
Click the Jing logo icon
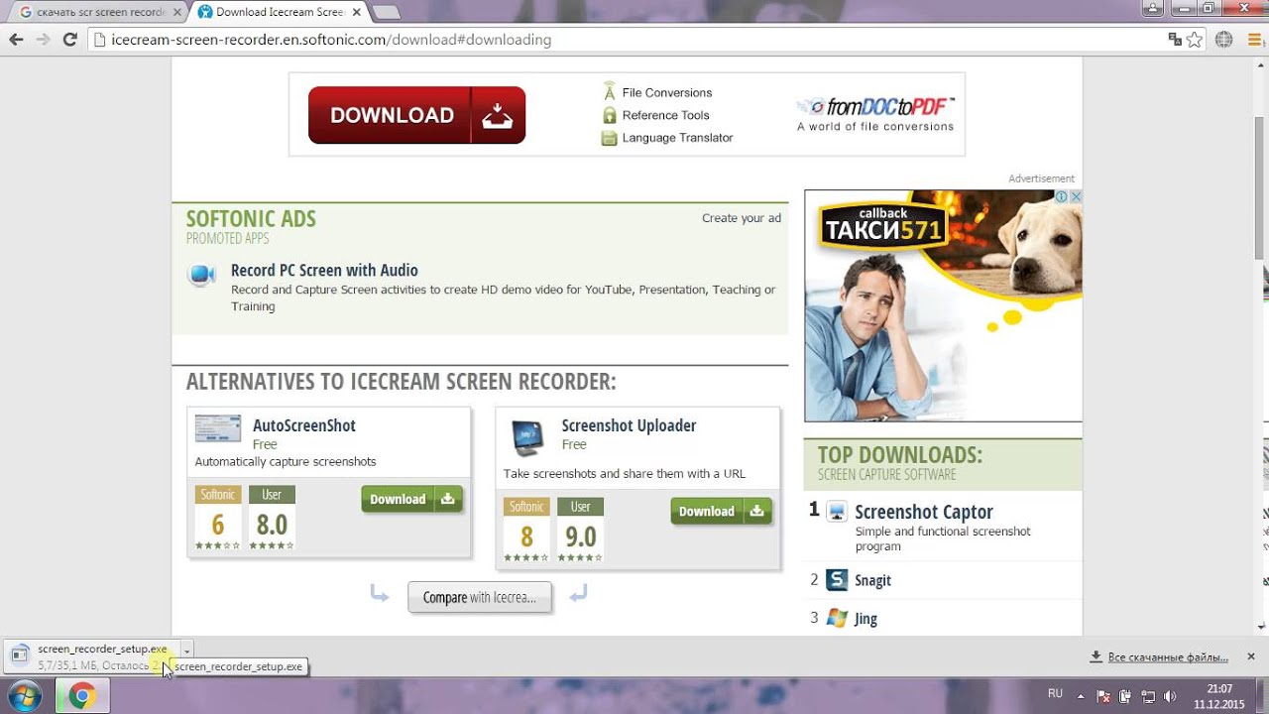click(x=837, y=618)
